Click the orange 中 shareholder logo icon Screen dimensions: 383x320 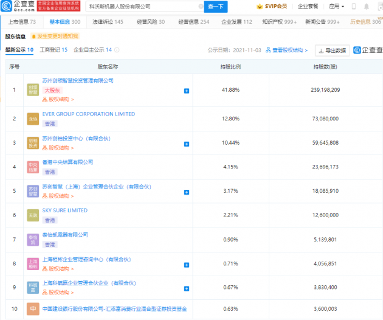[x=33, y=309]
